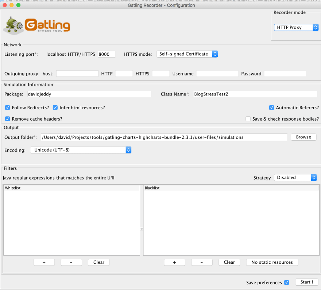Screen dimensions: 321x290
Task: Enable Save & check response bodies checkbox
Action: point(248,119)
